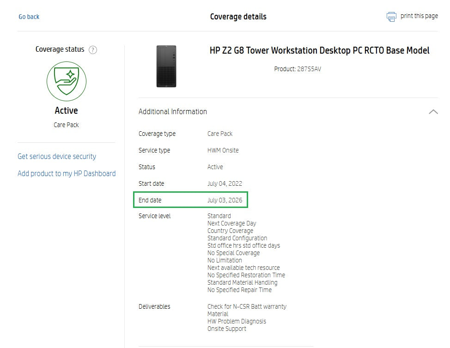Click 'No Specified Repair Time' line
Screen dimensions: 450x348
[x=240, y=290]
